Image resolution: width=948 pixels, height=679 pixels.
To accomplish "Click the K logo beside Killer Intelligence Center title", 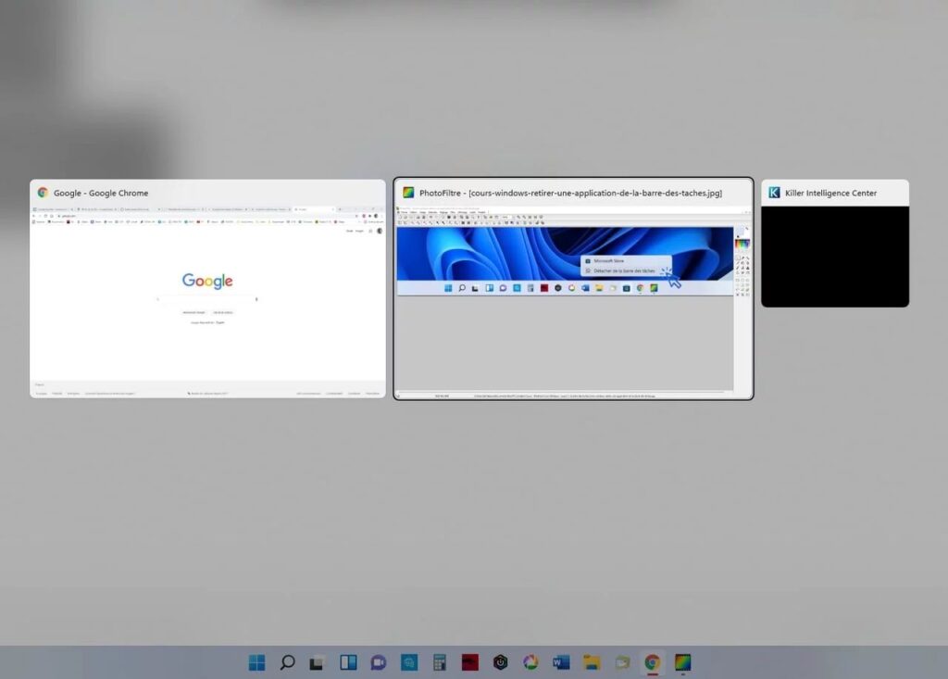I will click(x=774, y=193).
